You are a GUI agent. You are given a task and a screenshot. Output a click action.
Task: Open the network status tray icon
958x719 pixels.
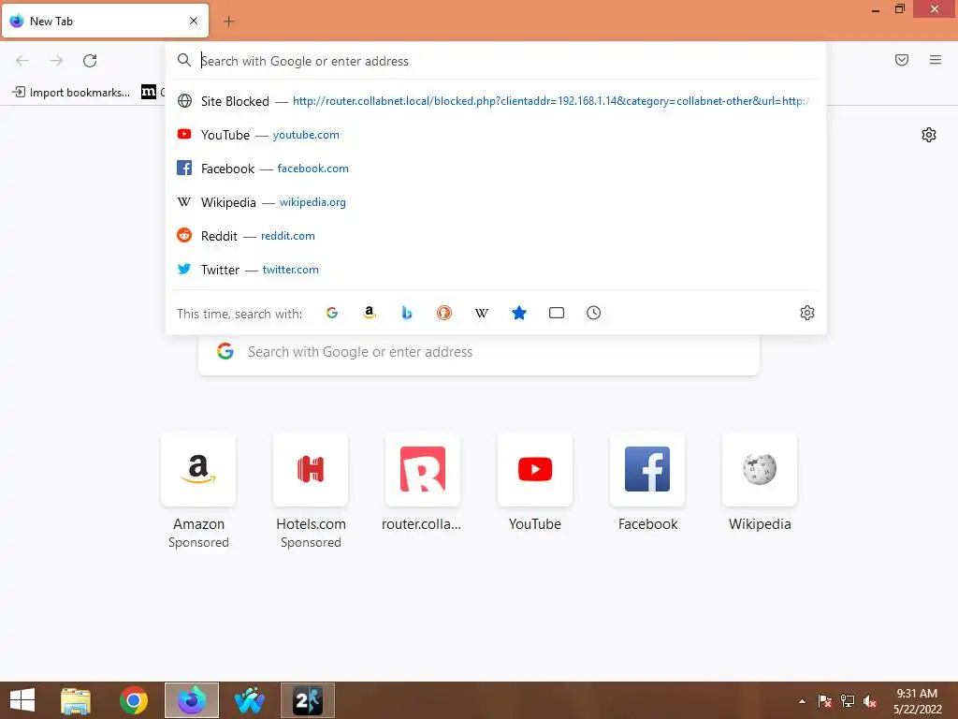point(848,701)
